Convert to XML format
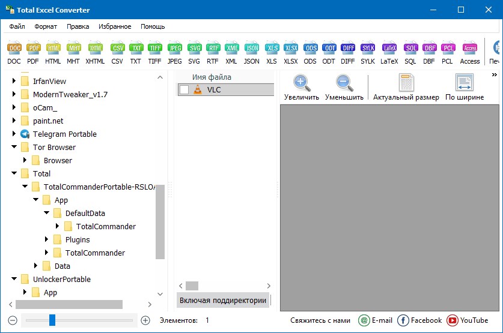Image resolution: width=503 pixels, height=333 pixels. pos(231,53)
